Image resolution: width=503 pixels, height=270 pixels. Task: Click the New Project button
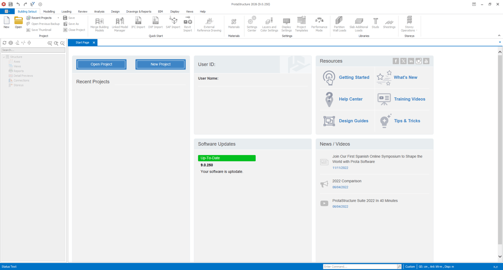click(161, 64)
